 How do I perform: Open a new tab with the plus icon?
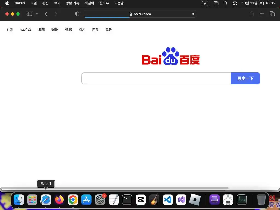pos(262,14)
